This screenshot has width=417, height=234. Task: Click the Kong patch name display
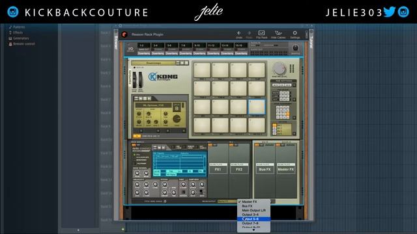[x=154, y=63]
